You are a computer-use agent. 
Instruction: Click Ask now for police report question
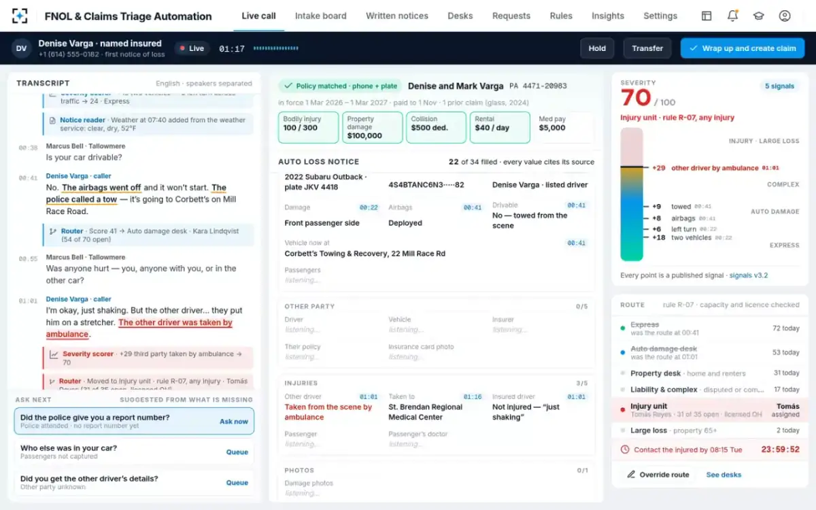point(234,422)
